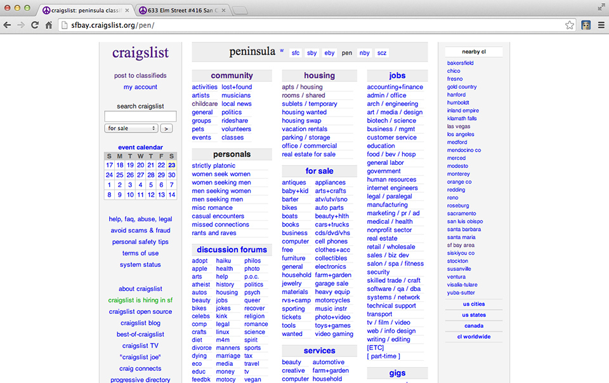Open the 'event calendar' link
Image resolution: width=609 pixels, height=383 pixels.
pyautogui.click(x=140, y=148)
